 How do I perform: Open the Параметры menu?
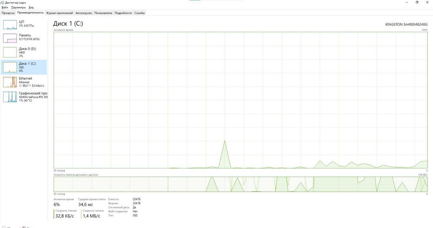(18, 7)
